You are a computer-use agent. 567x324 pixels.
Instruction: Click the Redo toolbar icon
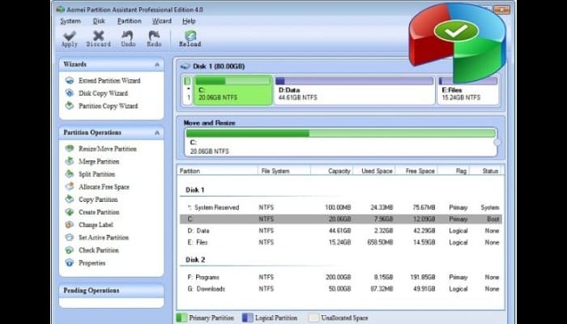point(154,36)
